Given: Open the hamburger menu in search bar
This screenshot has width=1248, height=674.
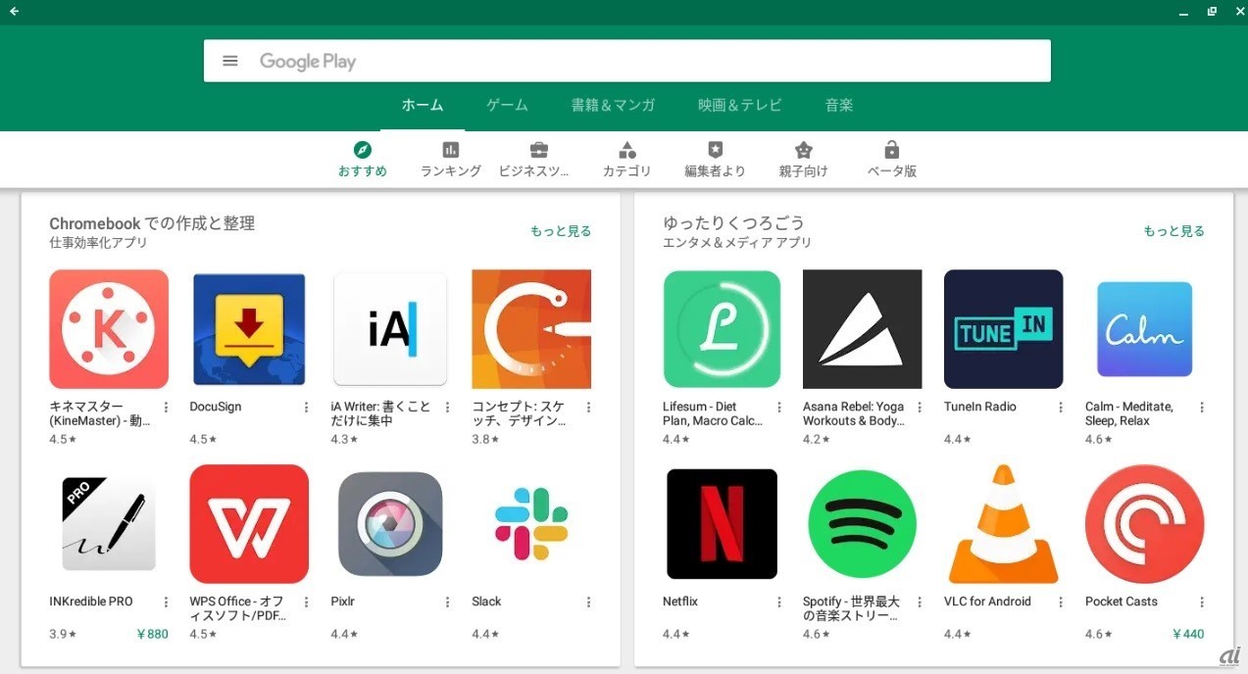Looking at the screenshot, I should [x=230, y=61].
